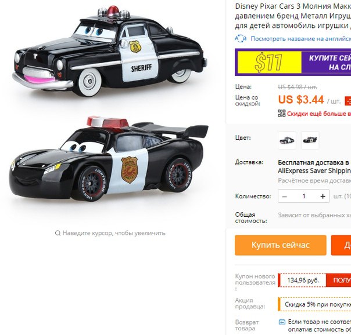
Task: Increase quantity with the plus button
Action: tap(323, 196)
